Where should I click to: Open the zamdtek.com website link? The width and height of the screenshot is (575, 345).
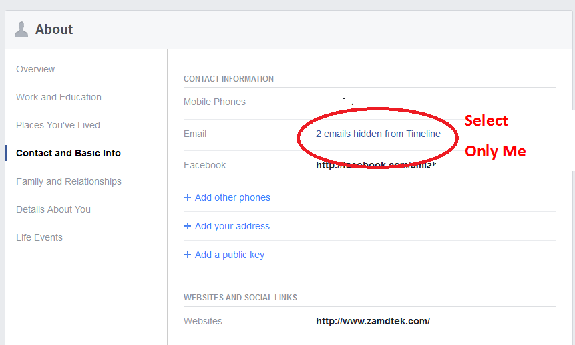(x=373, y=321)
